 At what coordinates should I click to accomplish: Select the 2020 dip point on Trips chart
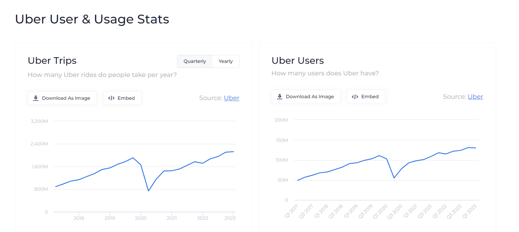point(148,191)
